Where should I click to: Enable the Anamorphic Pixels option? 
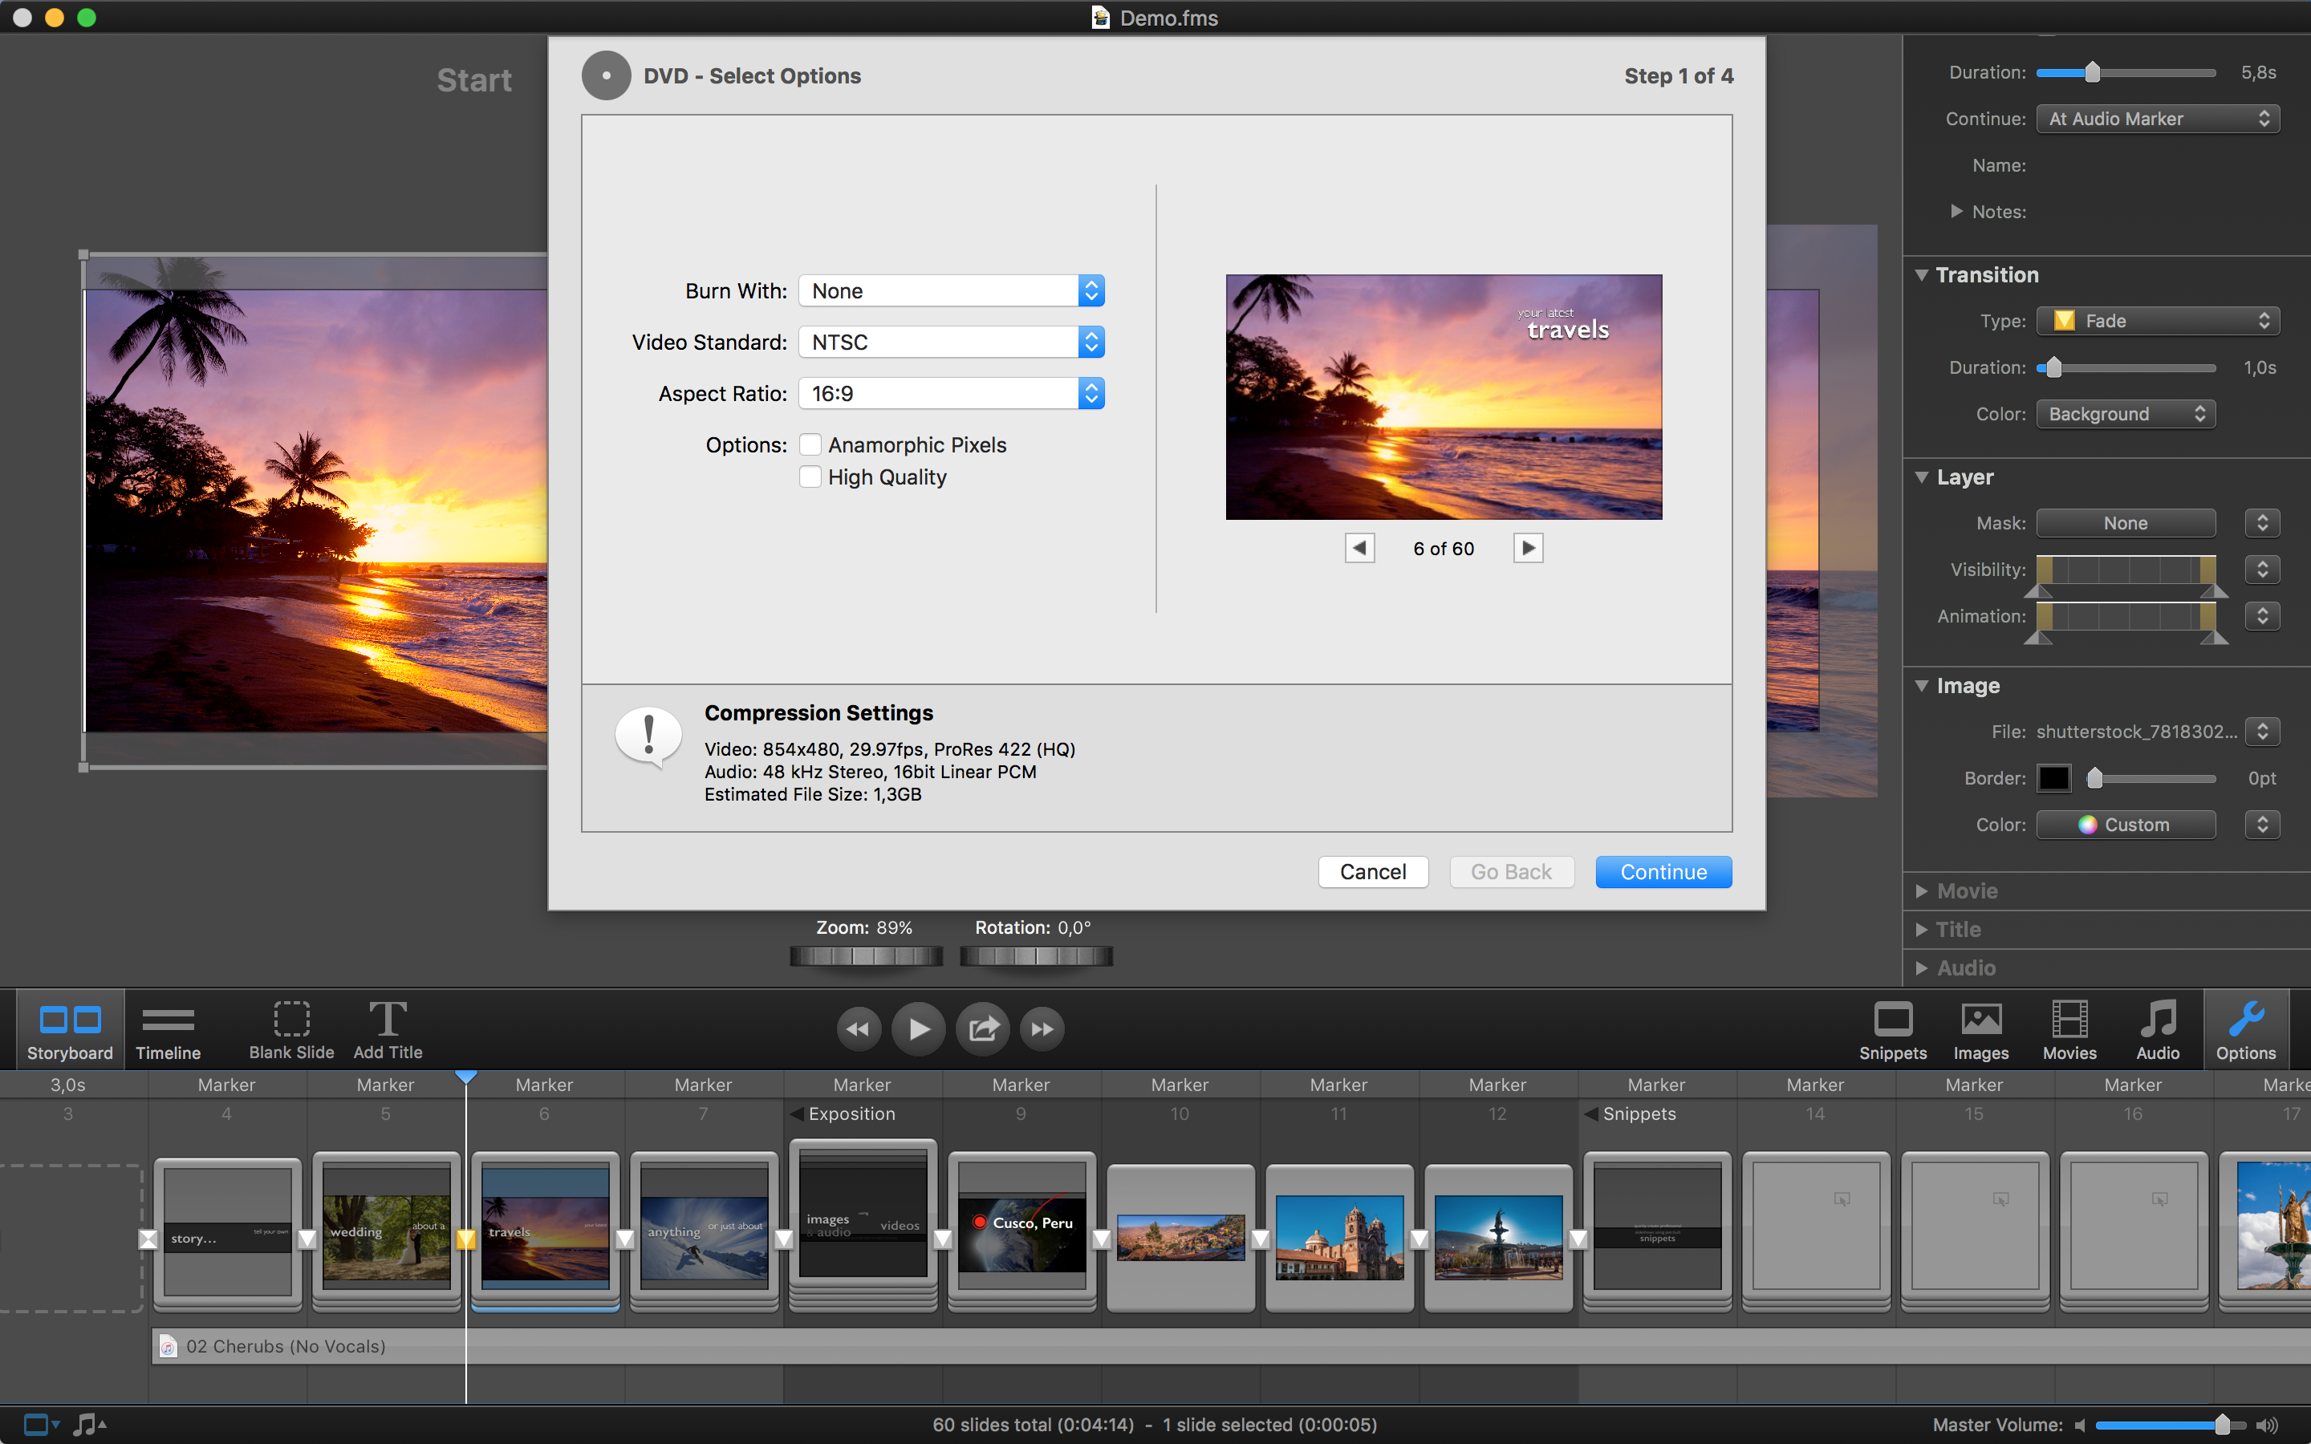pyautogui.click(x=810, y=445)
